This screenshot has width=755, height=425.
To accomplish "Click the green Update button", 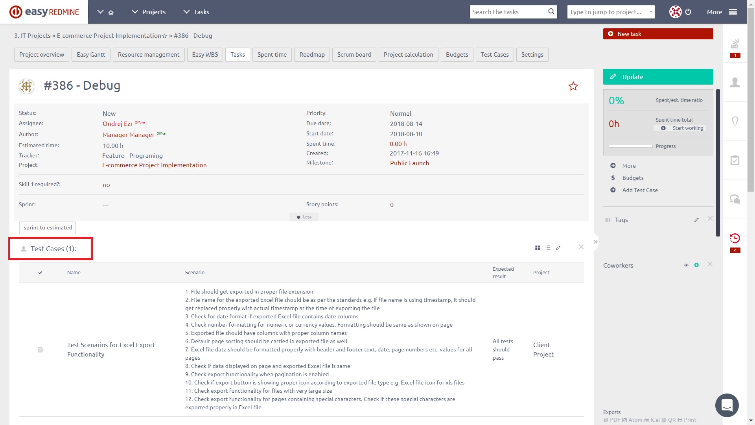I will point(658,77).
